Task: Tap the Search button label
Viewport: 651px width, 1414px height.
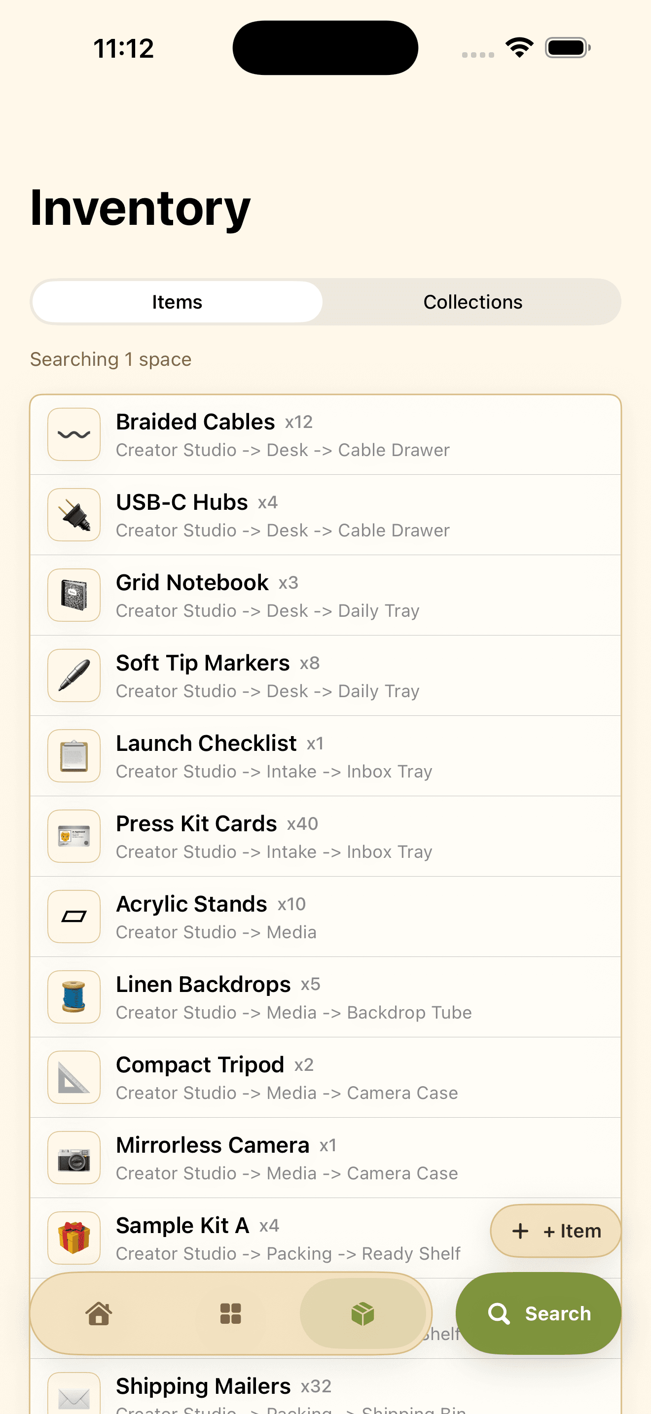Action: (558, 1313)
